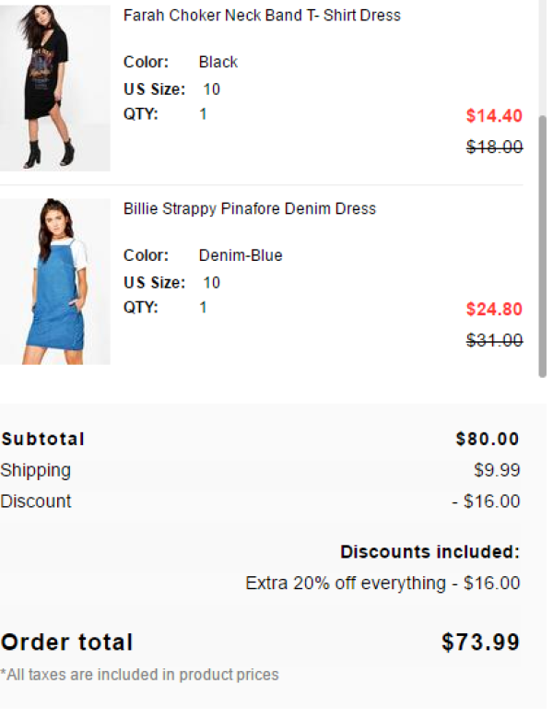Click the Discount row amount

(486, 501)
